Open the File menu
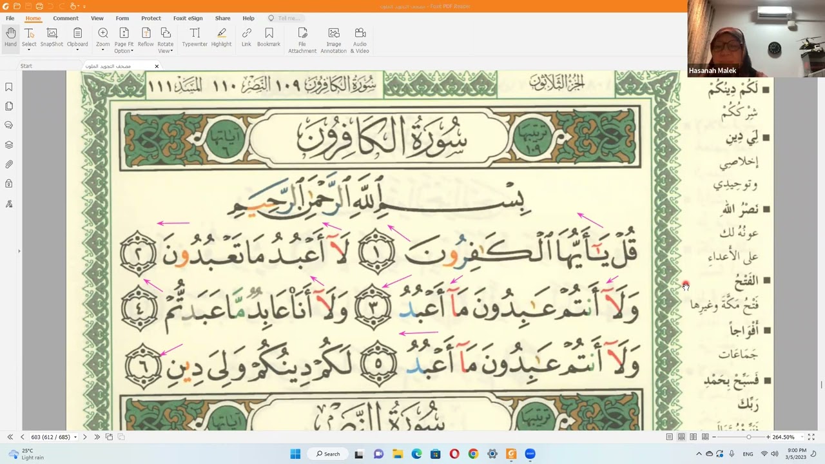This screenshot has width=825, height=464. click(10, 18)
